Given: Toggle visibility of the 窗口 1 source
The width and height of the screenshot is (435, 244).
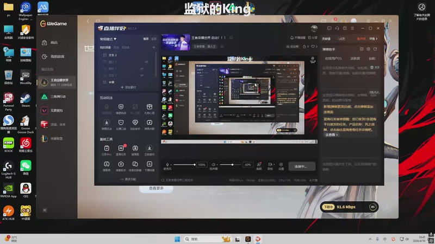Looking at the screenshot, I should point(146,62).
